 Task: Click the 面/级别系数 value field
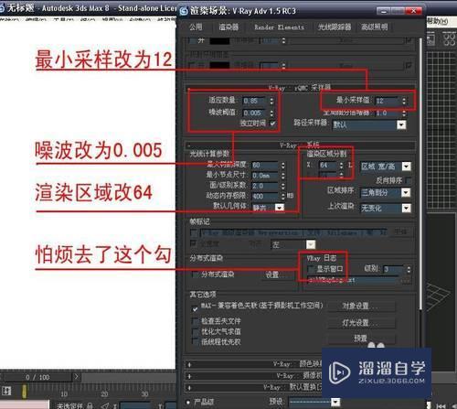tap(265, 186)
